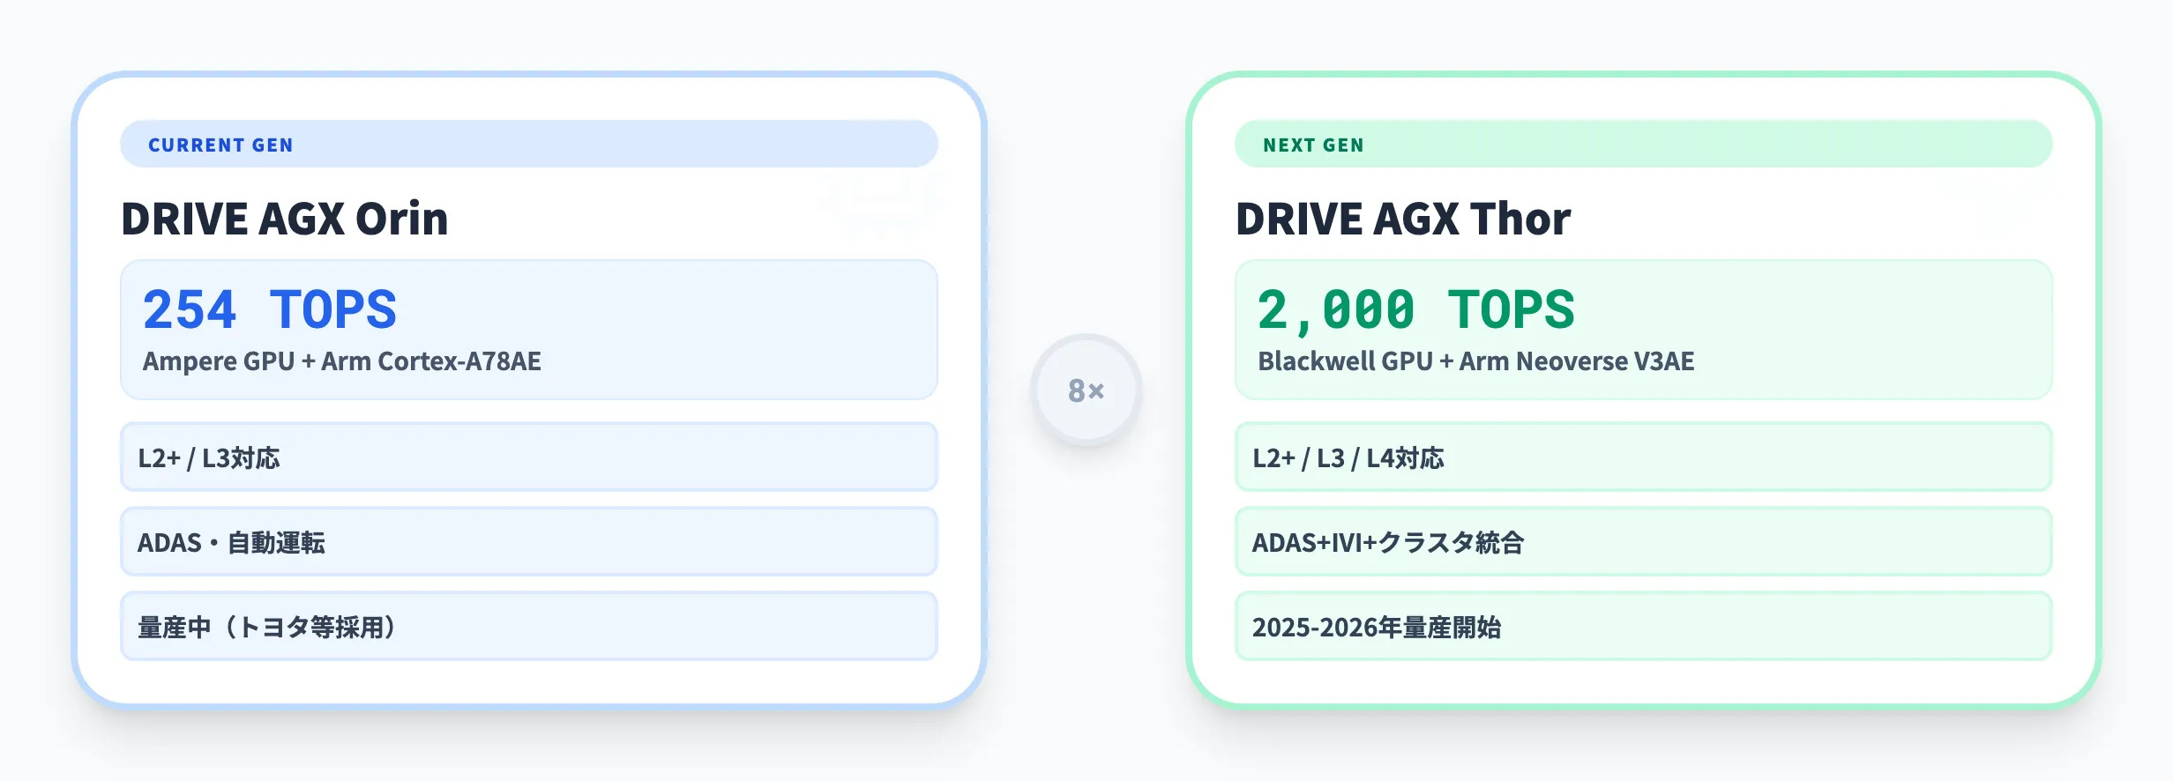Select the DRIVE AGX Thor heading
Image resolution: width=2173 pixels, height=781 pixels.
click(x=1403, y=219)
